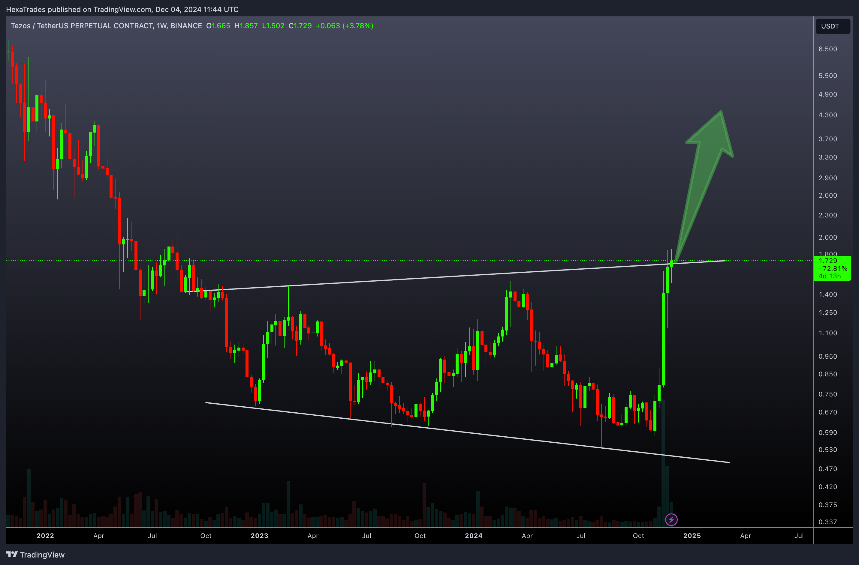
Task: Click the open value O1.665
Action: click(218, 25)
